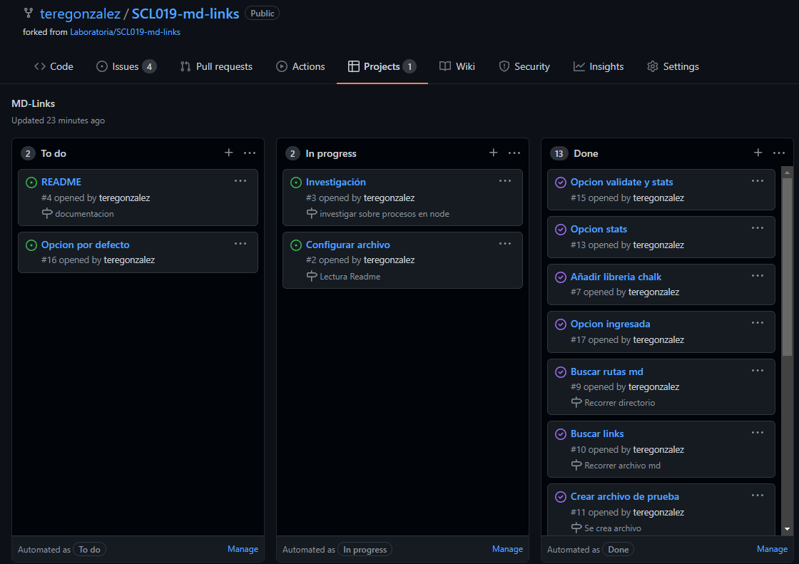Switch to the Code tab

(54, 66)
